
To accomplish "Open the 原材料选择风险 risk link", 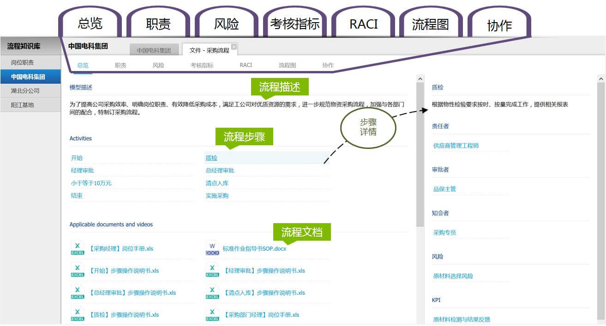I will [453, 276].
